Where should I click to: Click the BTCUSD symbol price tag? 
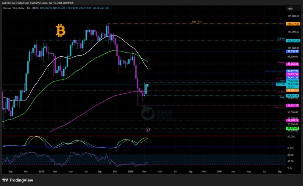point(281,84)
